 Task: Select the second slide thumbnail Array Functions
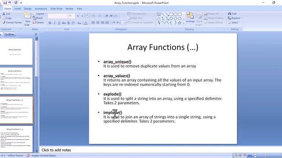pyautogui.click(x=16, y=81)
